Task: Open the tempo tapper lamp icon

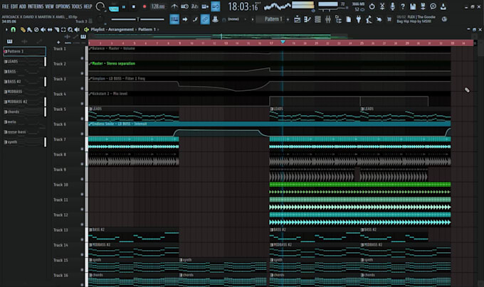Action: coord(369,19)
